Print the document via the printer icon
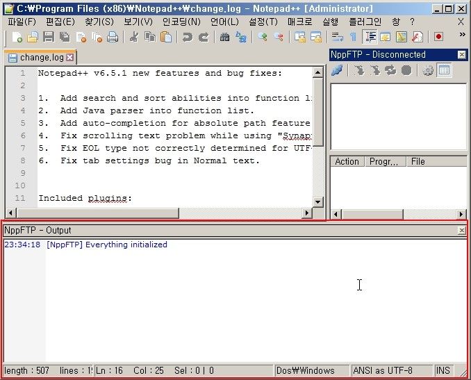This screenshot has height=380, width=471. tap(113, 37)
